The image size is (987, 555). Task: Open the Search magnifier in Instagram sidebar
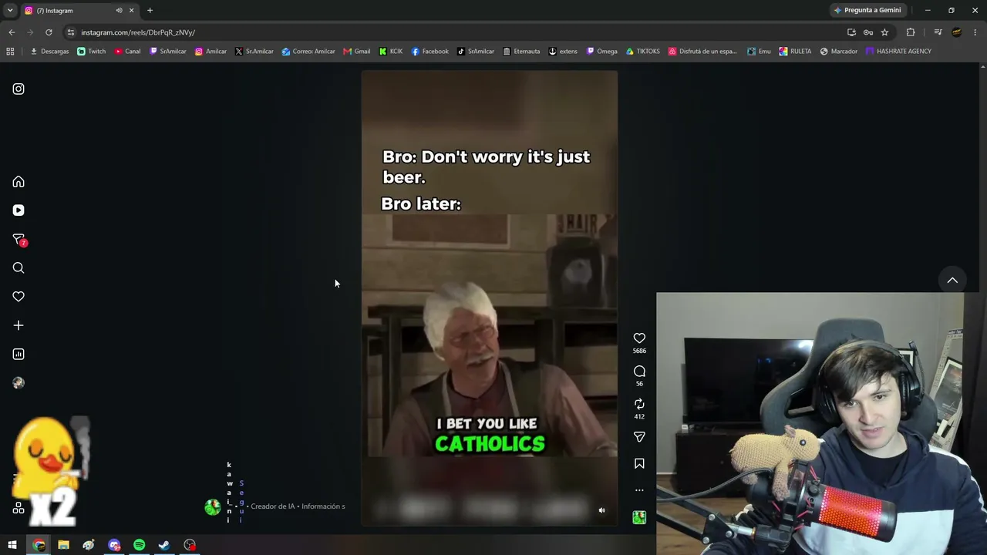(19, 268)
